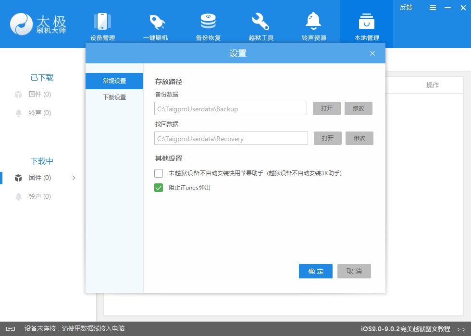471x336 pixels.
Task: Open the Backup folder with 打开
Action: point(327,108)
